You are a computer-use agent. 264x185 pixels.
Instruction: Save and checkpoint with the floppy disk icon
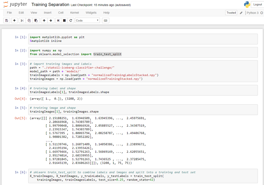7,20
